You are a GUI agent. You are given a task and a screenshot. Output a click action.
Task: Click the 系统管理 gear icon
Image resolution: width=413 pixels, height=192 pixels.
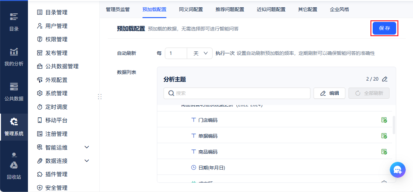40,93
